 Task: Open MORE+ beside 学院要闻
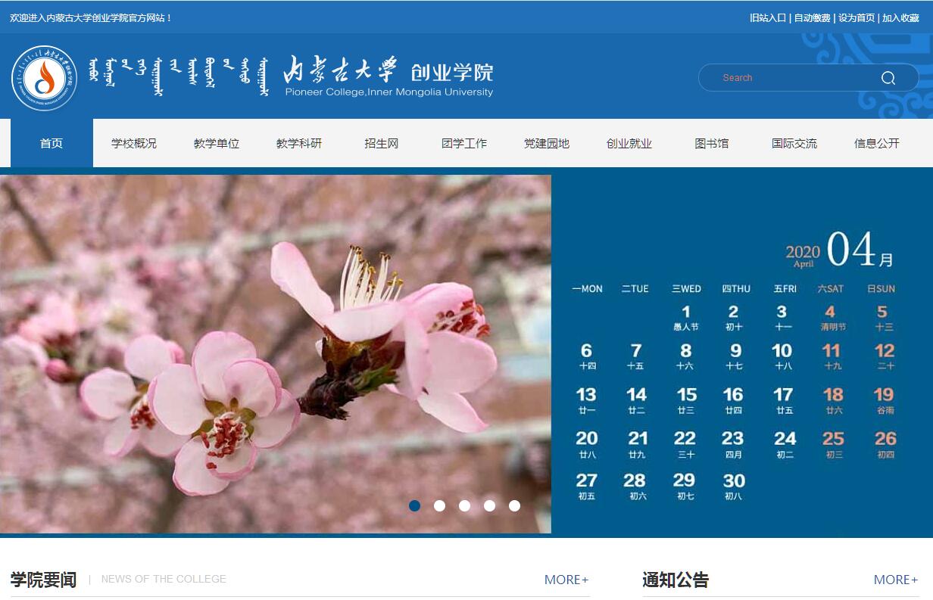click(x=566, y=580)
